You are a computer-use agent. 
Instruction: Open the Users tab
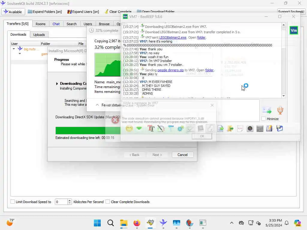pyautogui.click(x=88, y=24)
